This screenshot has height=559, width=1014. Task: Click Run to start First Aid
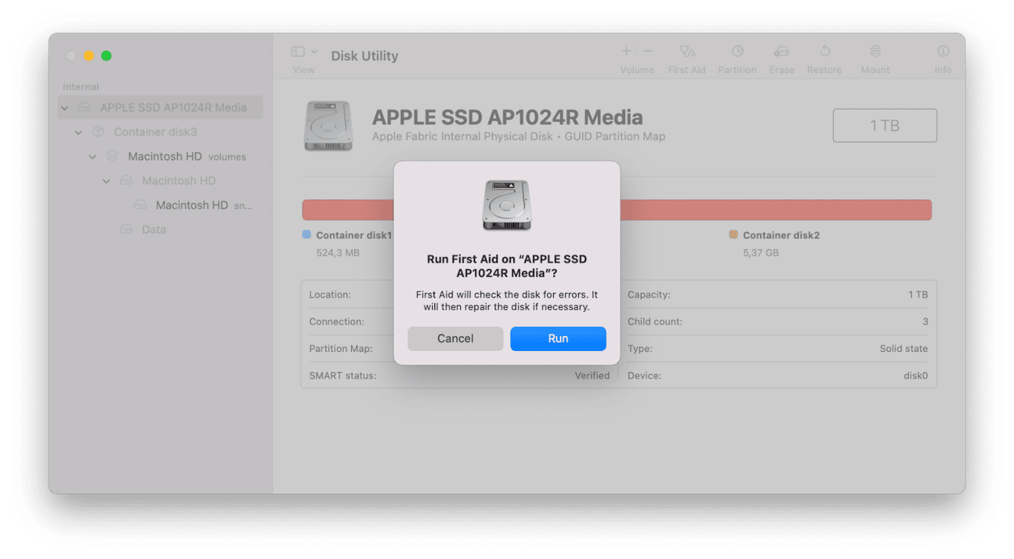coord(558,338)
